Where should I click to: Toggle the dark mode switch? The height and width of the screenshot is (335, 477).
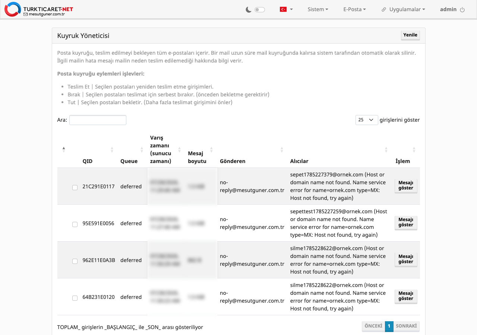pos(260,10)
